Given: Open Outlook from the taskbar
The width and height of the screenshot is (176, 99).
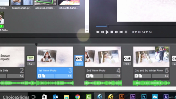Looking at the screenshot, I should click(x=56, y=97).
